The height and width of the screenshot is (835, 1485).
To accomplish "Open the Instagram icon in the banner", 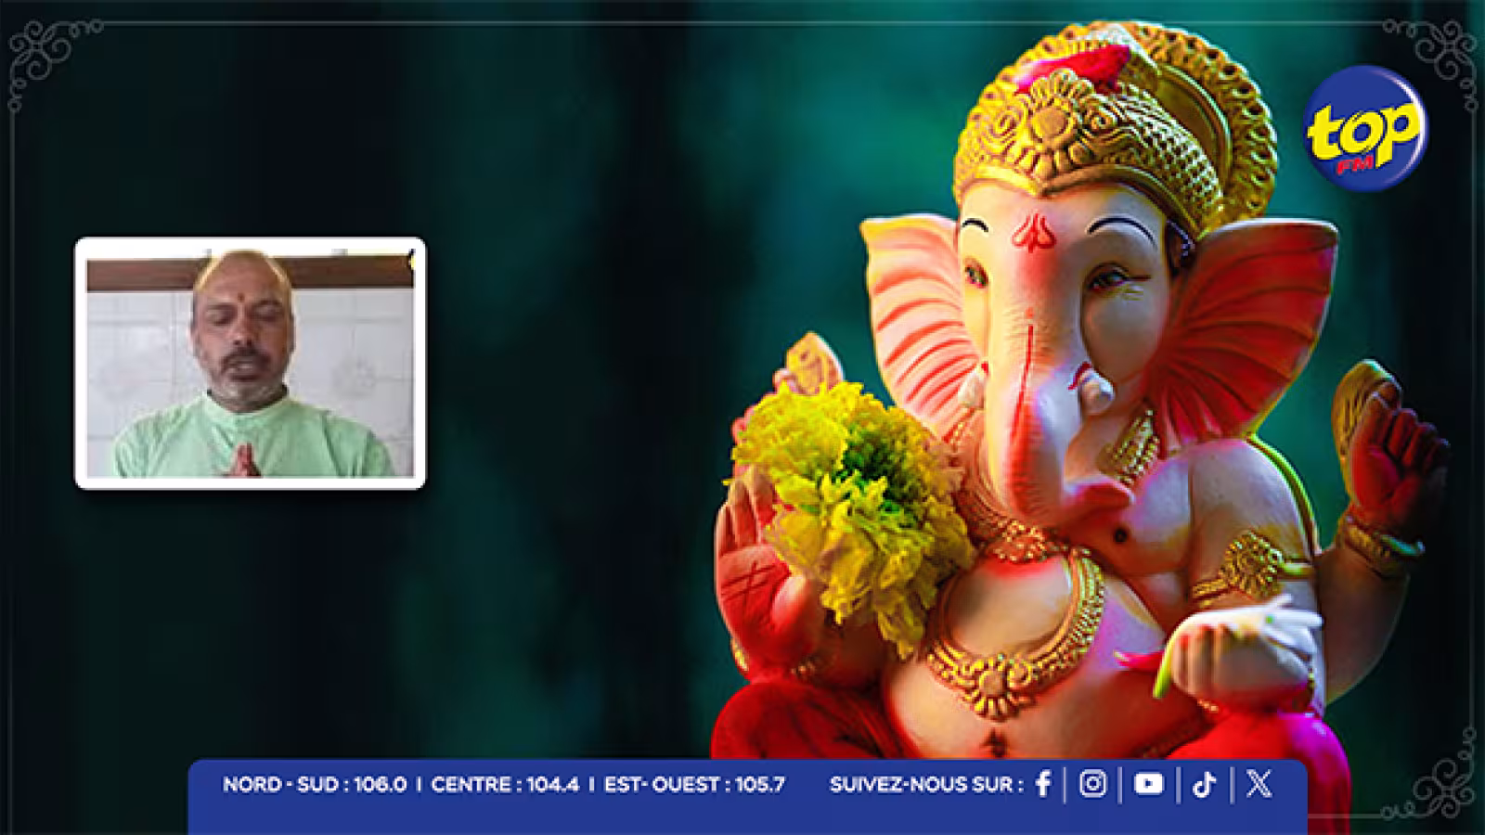I will (x=1093, y=784).
